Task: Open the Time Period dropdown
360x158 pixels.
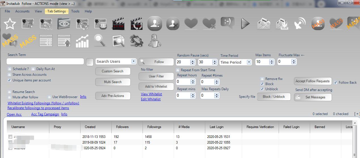Action: point(249,62)
